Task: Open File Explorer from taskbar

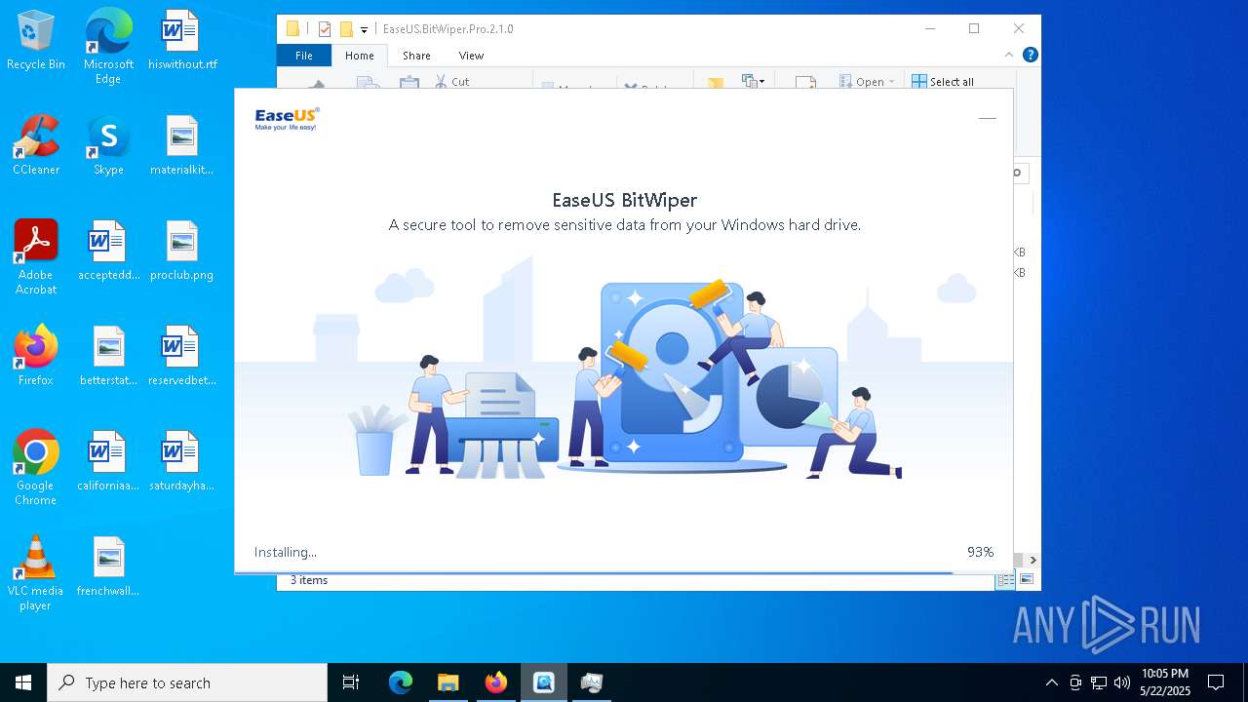Action: point(448,682)
